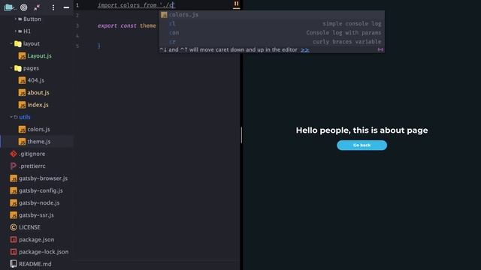Click line number 5 in the gutter
Image resolution: width=481 pixels, height=270 pixels.
click(77, 46)
